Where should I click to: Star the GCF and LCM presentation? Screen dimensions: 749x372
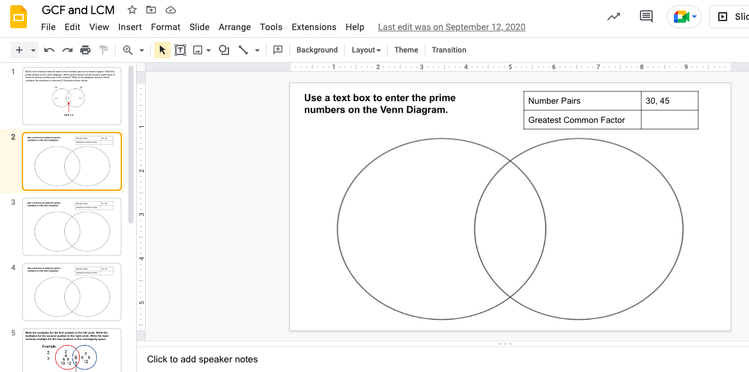132,10
